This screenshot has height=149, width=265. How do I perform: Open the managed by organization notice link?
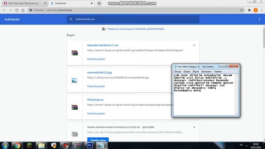[x=136, y=29]
